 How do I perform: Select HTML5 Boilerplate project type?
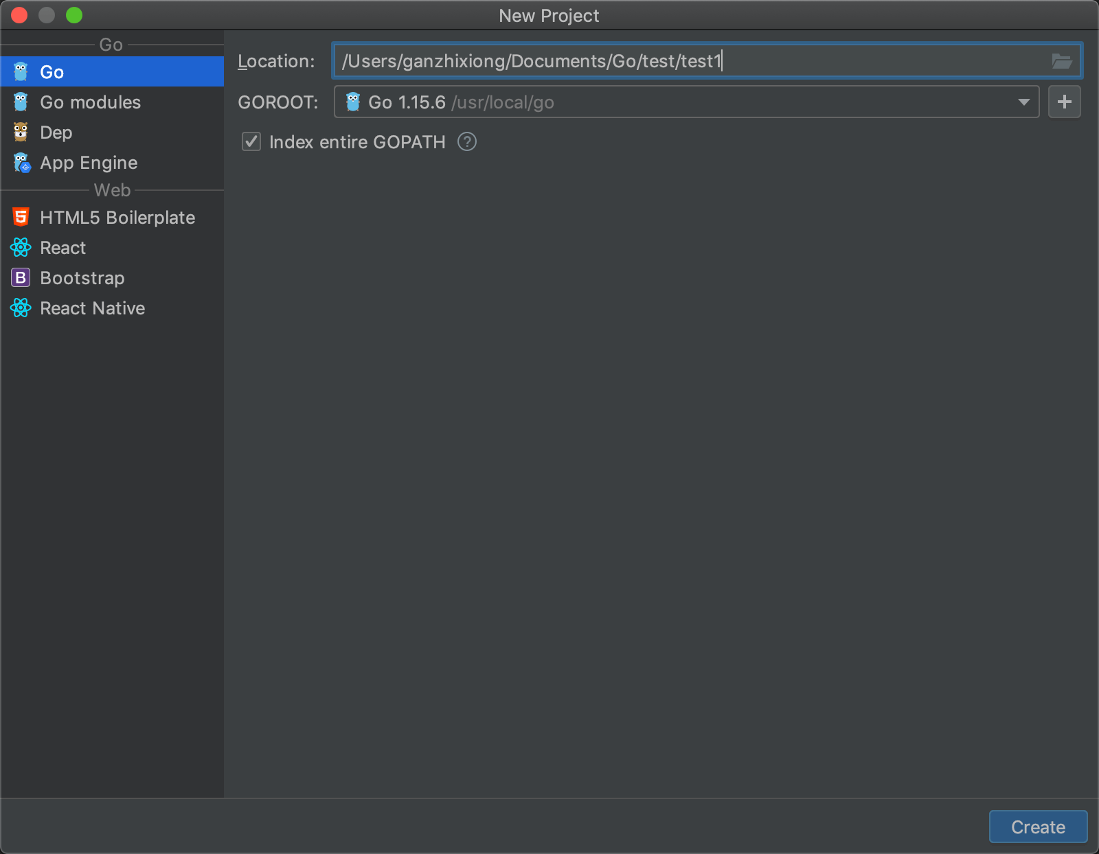(112, 217)
